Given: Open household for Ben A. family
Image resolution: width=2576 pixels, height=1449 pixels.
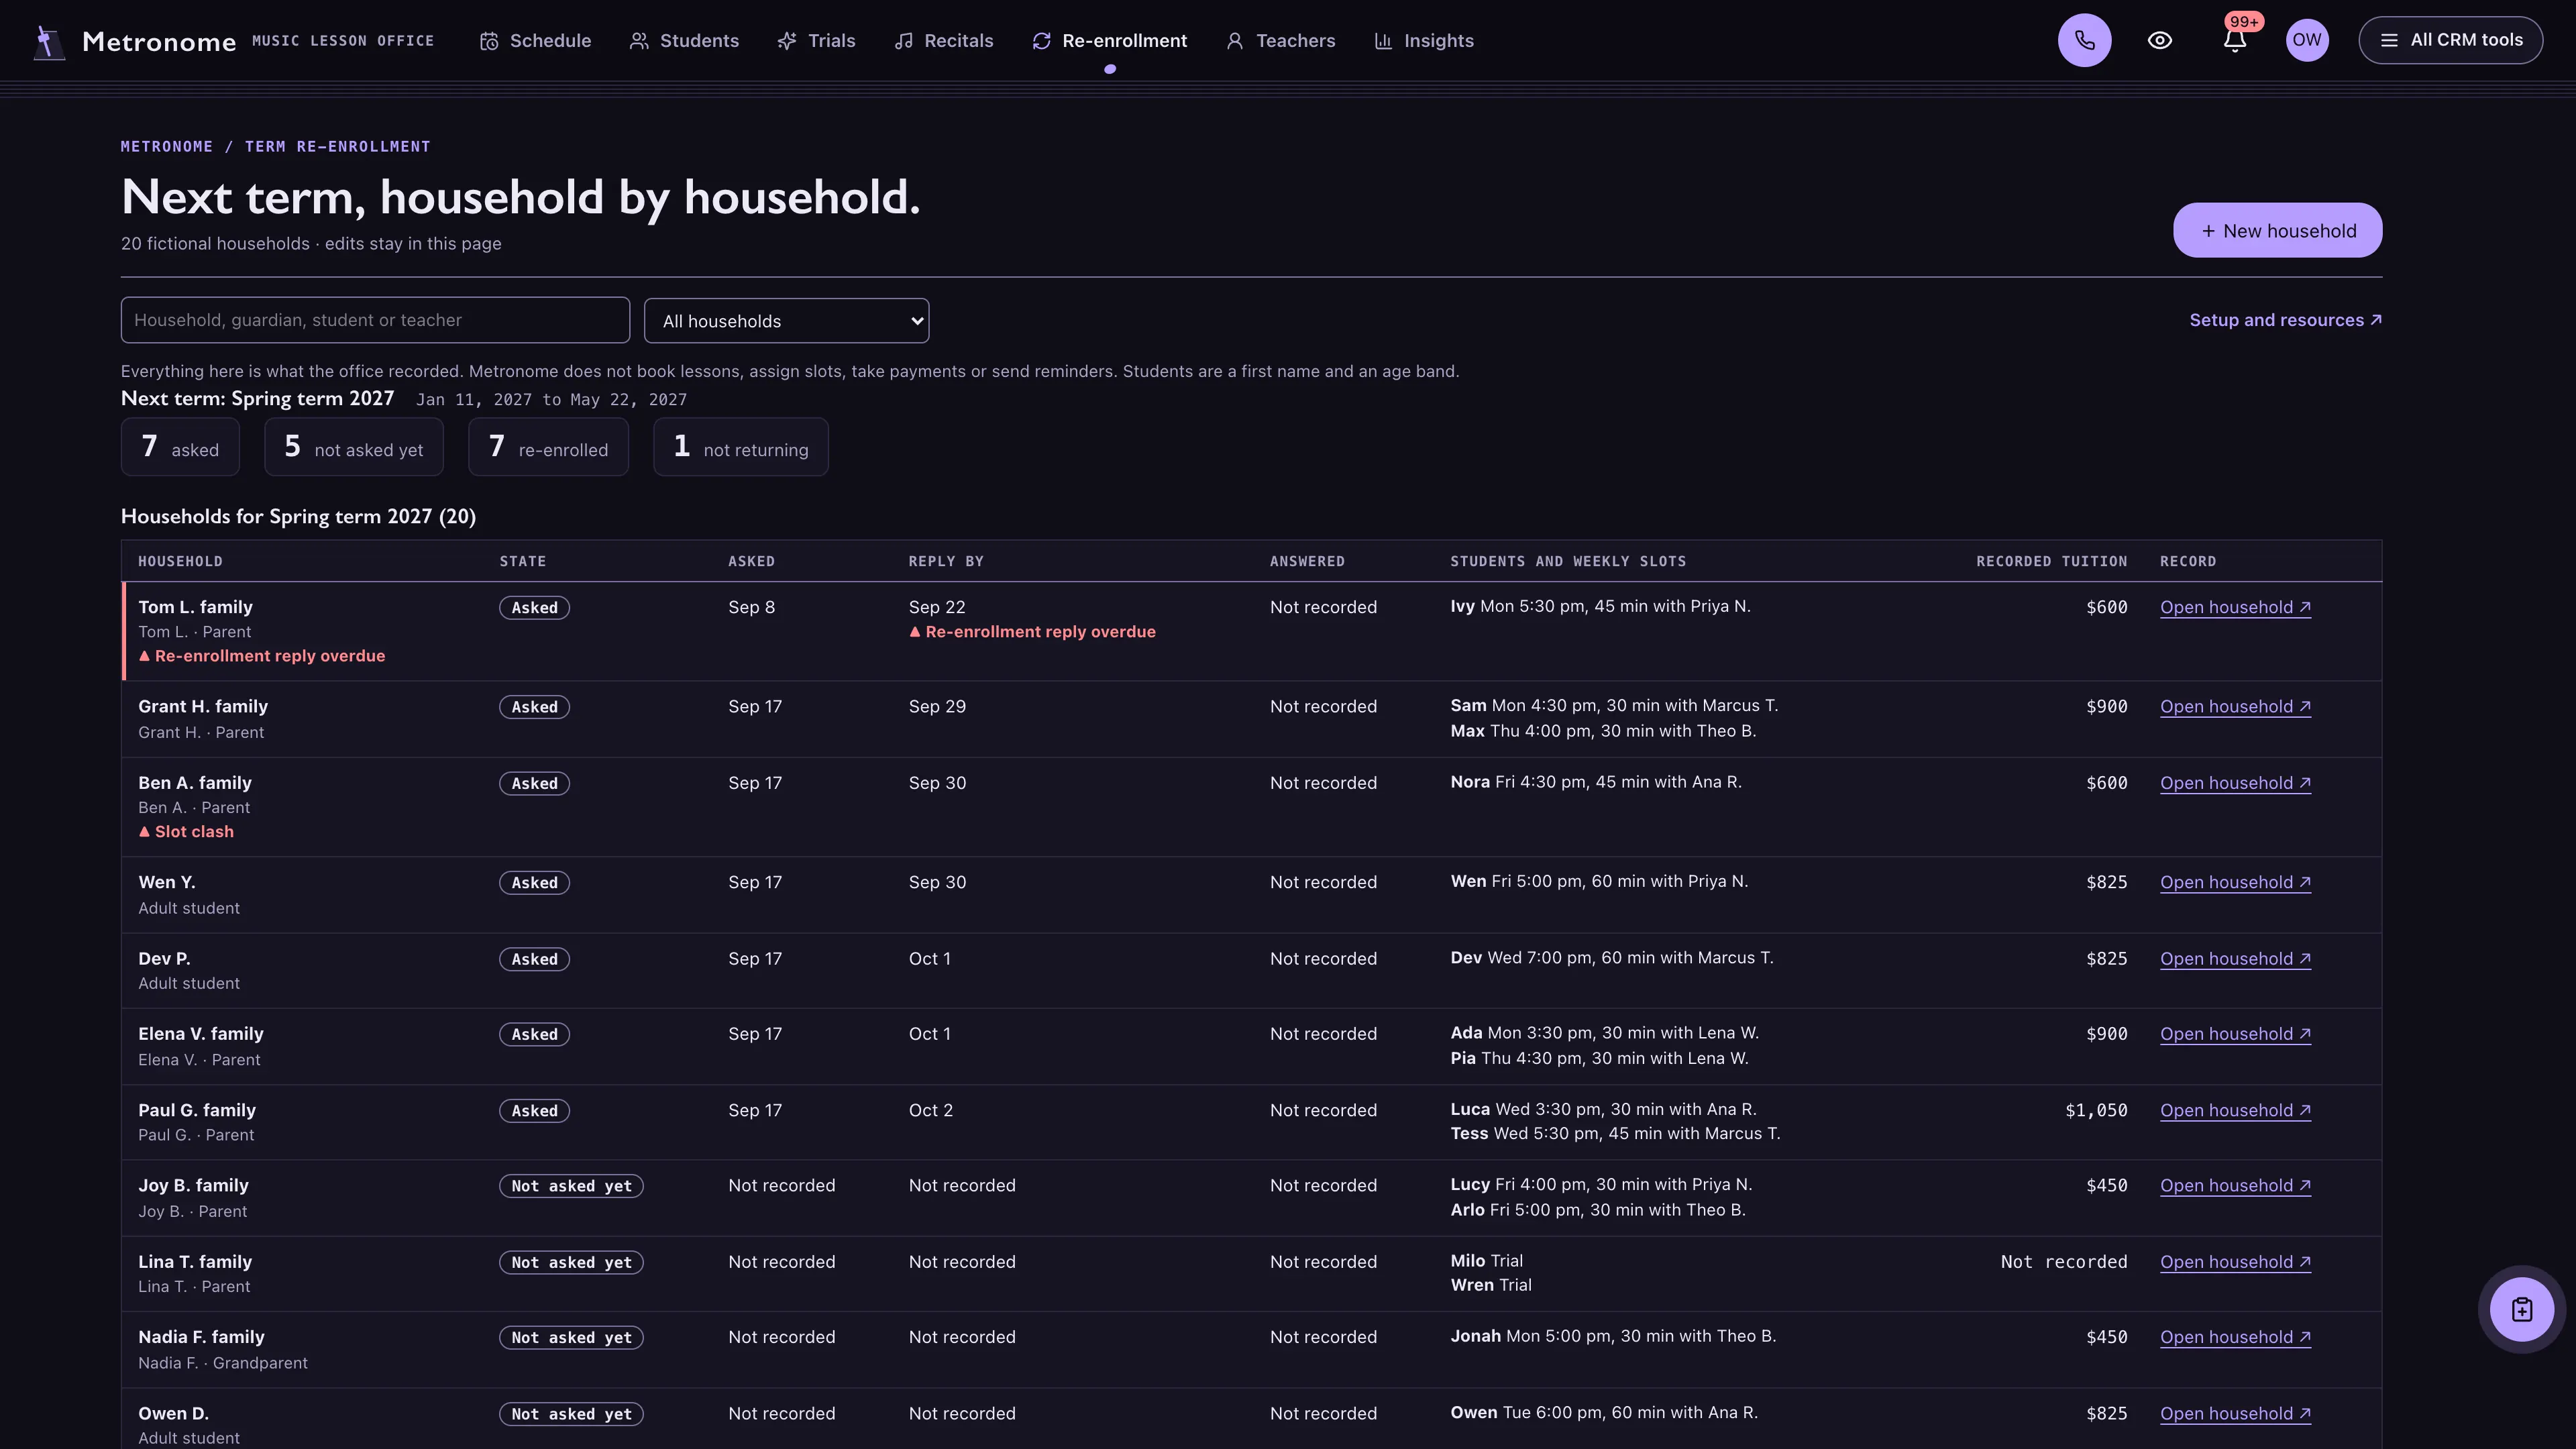Looking at the screenshot, I should coord(2235,783).
